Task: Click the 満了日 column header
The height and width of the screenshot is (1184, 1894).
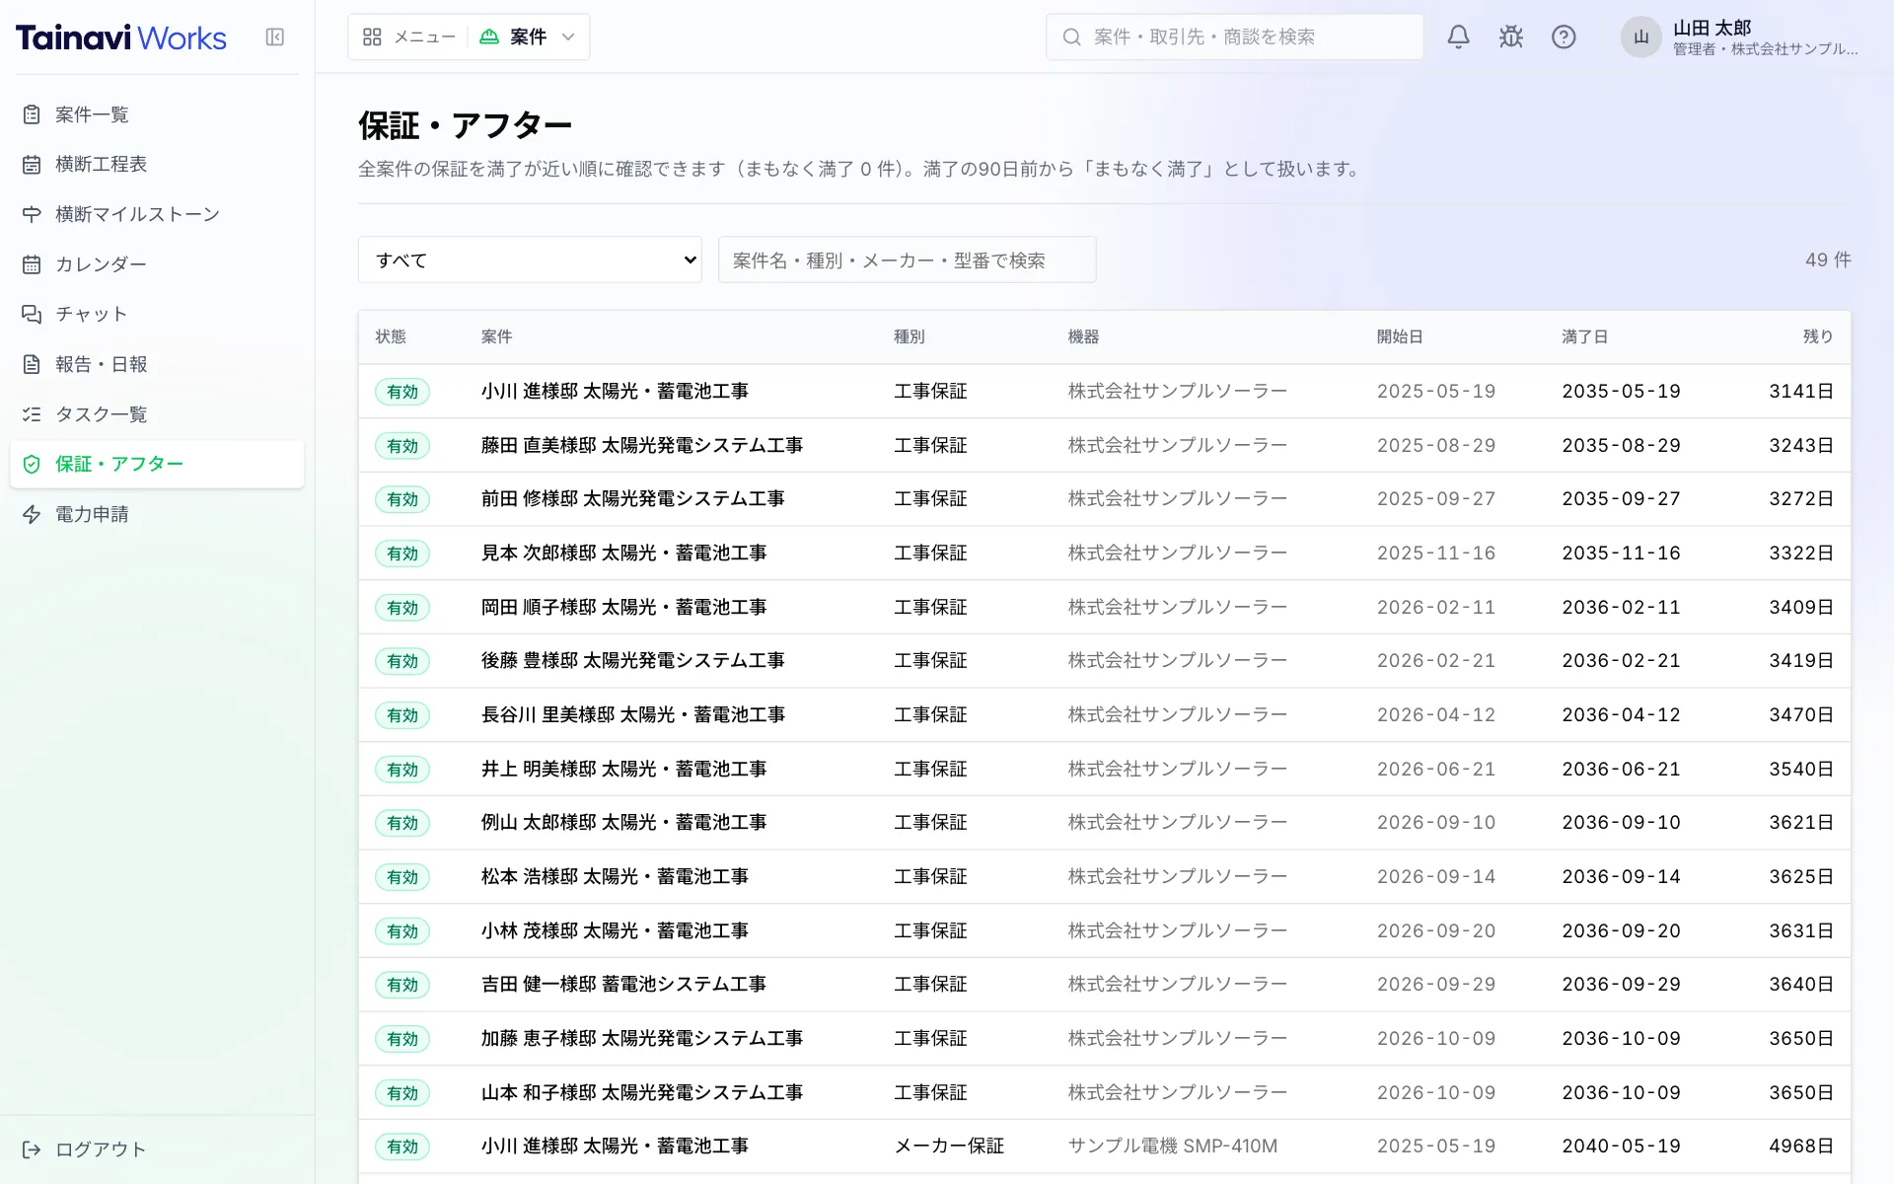Action: click(x=1584, y=336)
